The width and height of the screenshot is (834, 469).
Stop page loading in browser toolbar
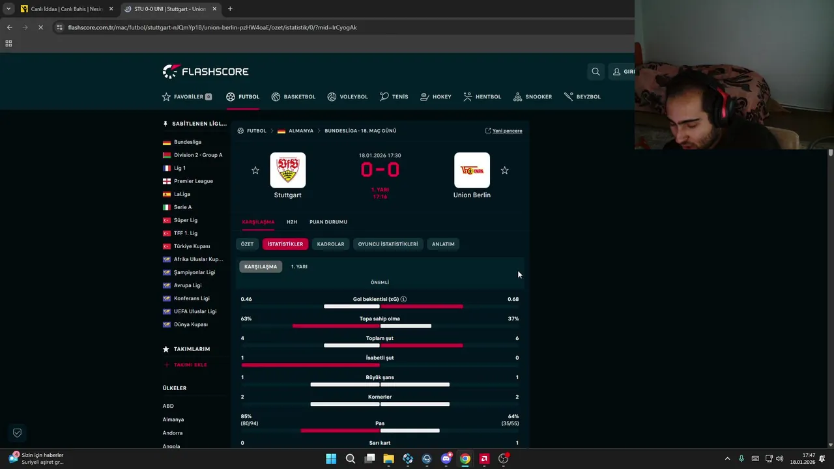(x=40, y=27)
